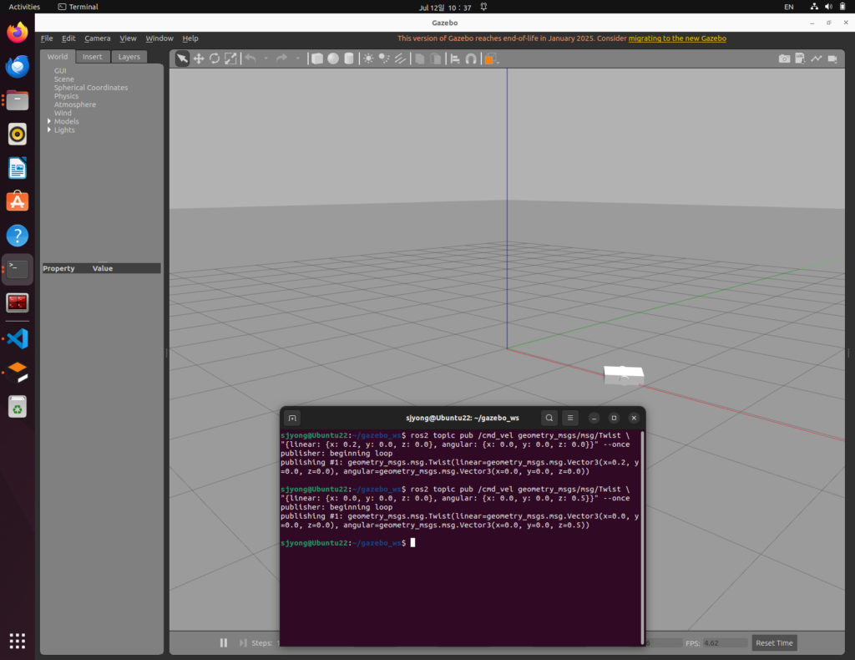Open Files from the dock
855x660 pixels.
coord(18,100)
